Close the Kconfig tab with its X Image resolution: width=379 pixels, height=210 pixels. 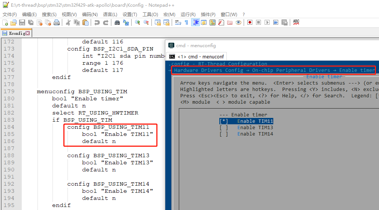tap(27, 33)
